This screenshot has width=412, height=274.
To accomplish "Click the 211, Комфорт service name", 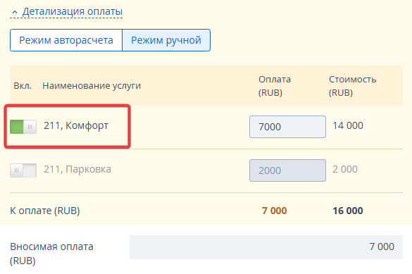I will 76,125.
